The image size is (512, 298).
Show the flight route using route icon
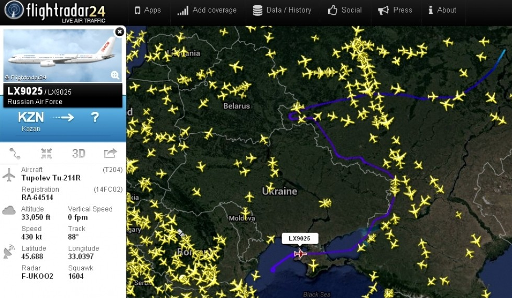tap(15, 154)
